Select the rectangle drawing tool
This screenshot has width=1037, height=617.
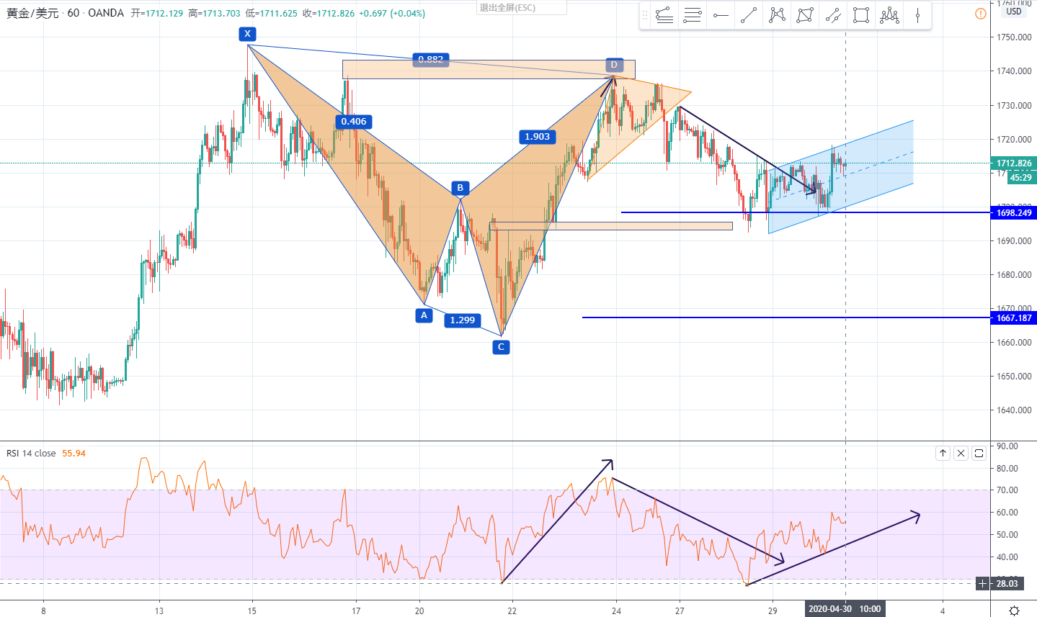pos(861,15)
